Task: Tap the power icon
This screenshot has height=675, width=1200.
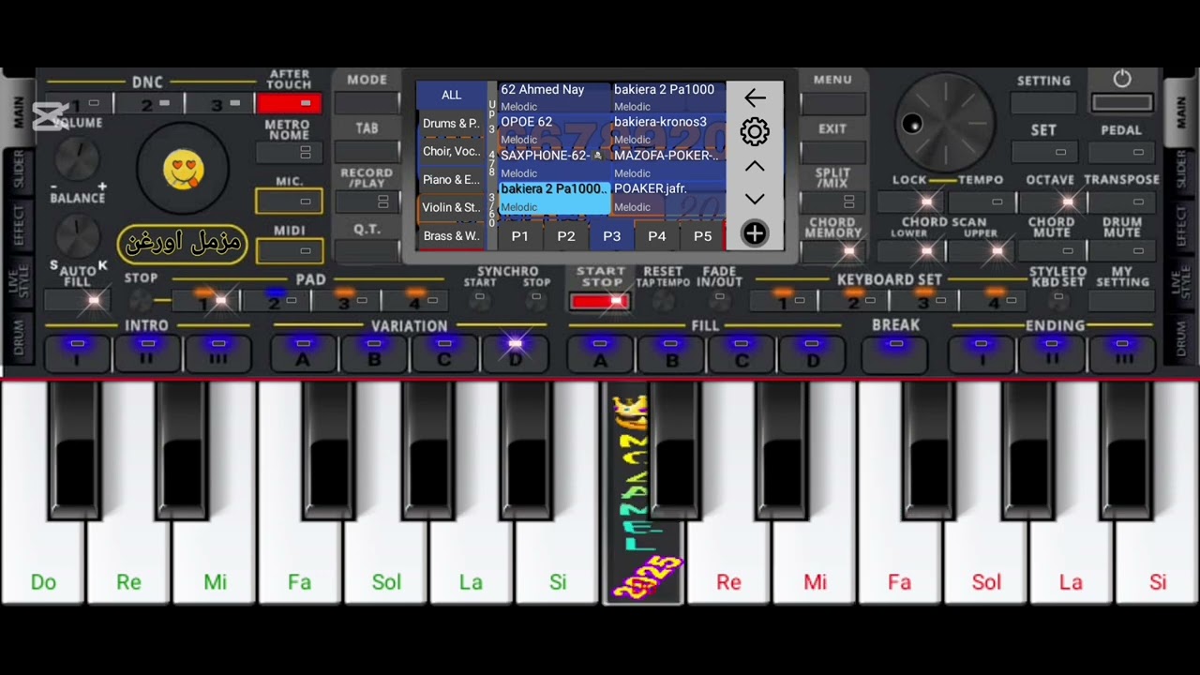Action: [x=1122, y=80]
